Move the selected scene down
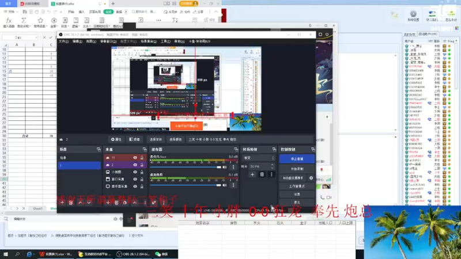The width and height of the screenshot is (461, 259). (89, 203)
